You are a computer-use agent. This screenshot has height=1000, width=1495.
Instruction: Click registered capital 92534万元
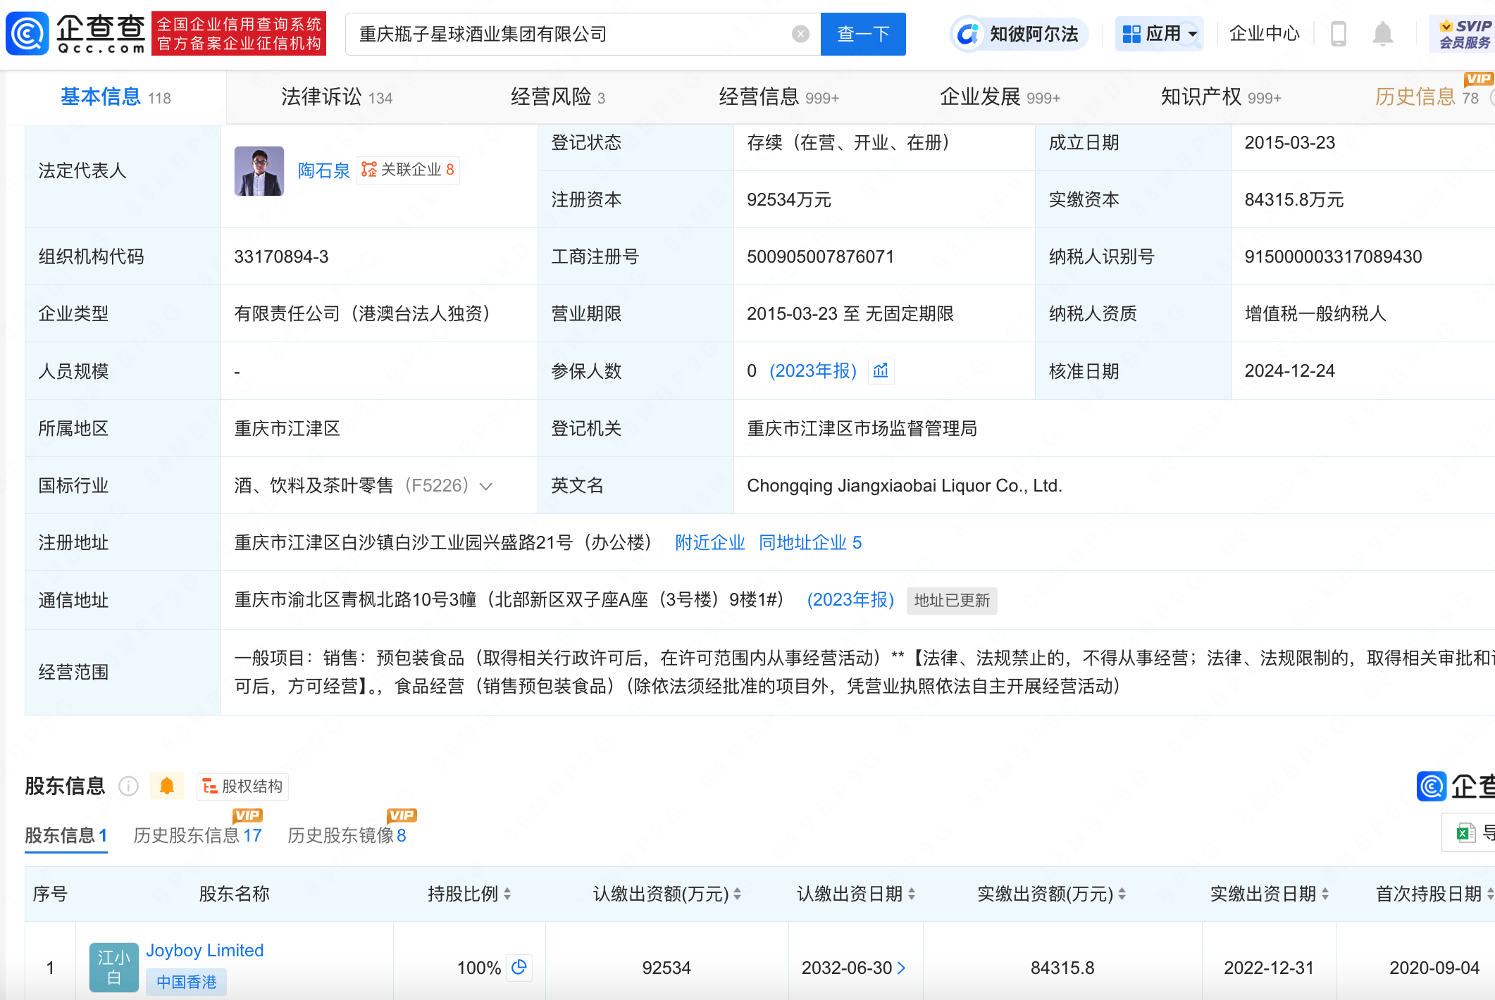(x=789, y=199)
